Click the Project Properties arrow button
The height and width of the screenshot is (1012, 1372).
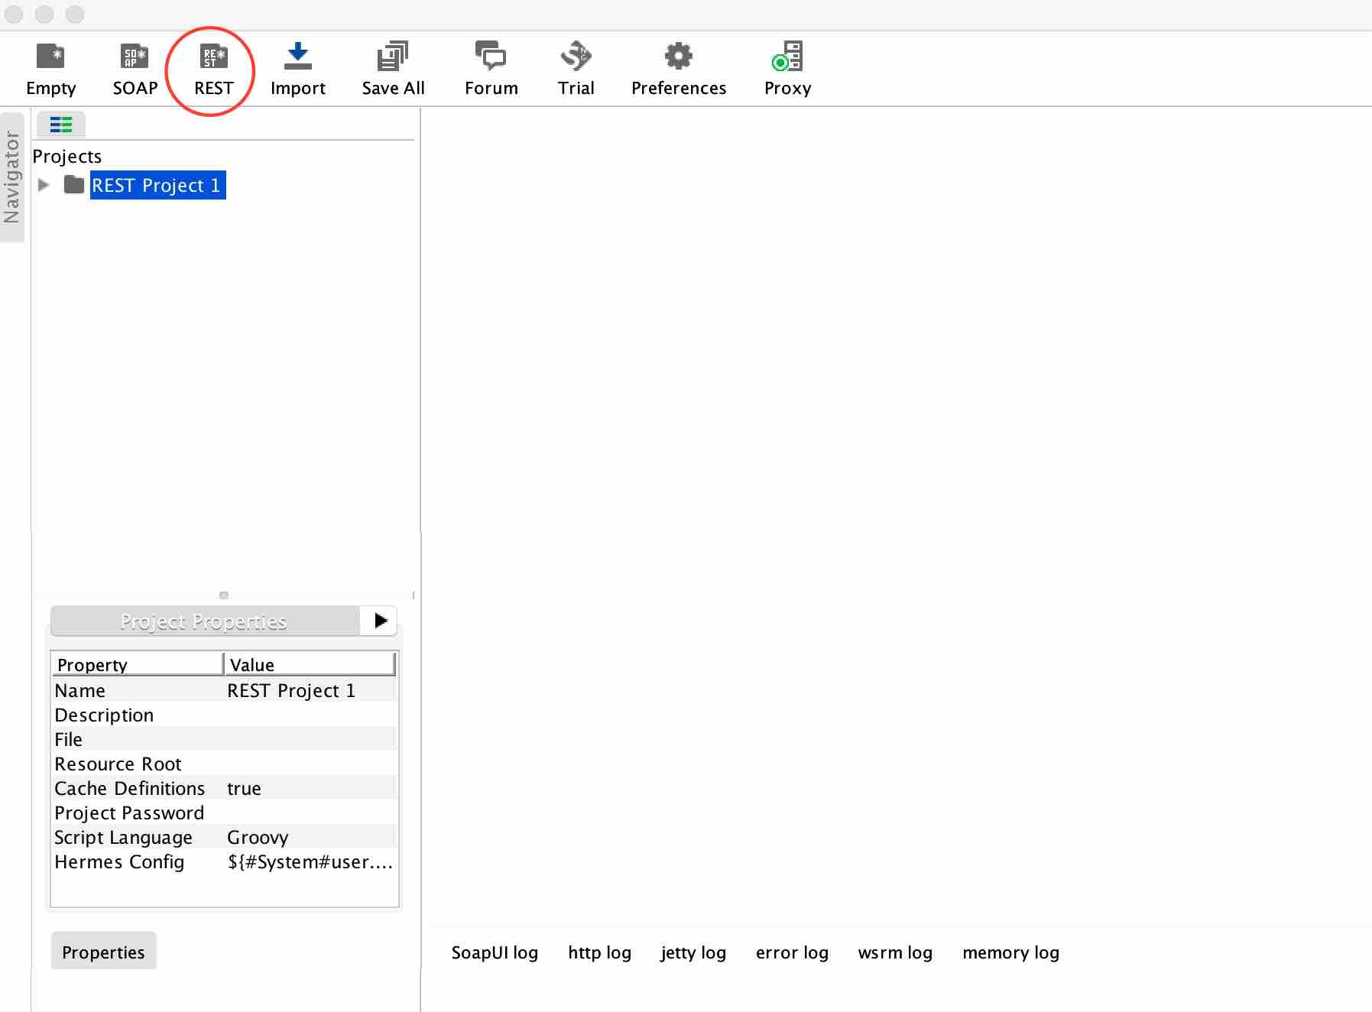[379, 620]
